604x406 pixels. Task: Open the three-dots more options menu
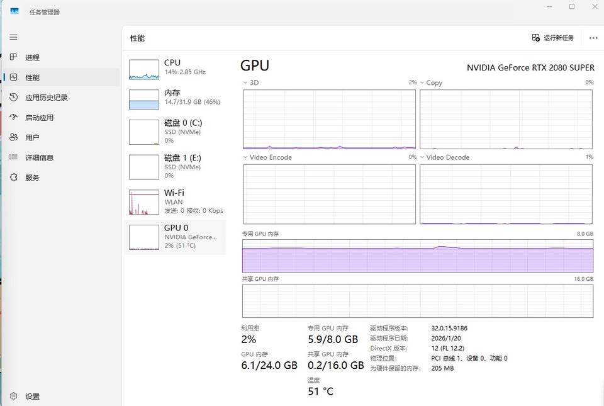(x=593, y=38)
